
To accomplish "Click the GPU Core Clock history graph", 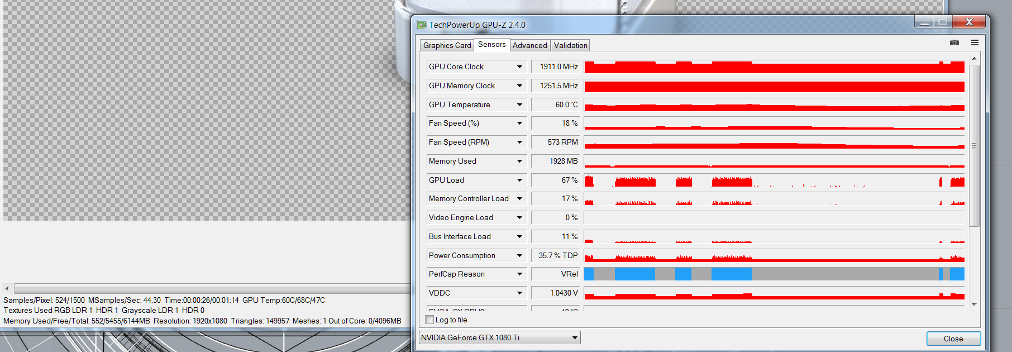I will tap(774, 66).
